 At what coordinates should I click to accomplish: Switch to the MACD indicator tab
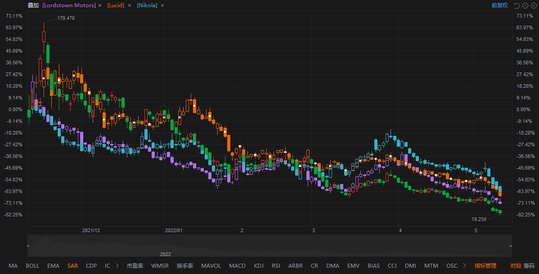(237, 266)
